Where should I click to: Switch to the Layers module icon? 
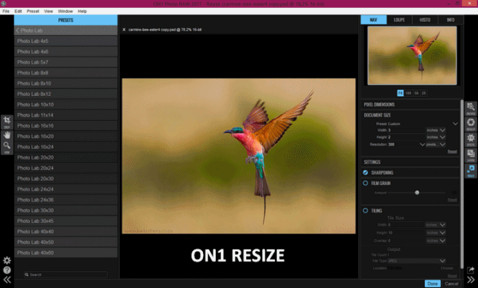[x=471, y=156]
